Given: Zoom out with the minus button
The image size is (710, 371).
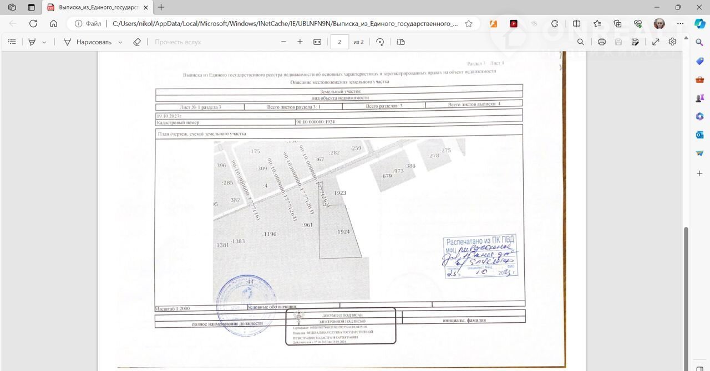Looking at the screenshot, I should pyautogui.click(x=283, y=42).
